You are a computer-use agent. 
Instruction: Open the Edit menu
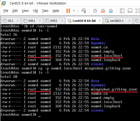pyautogui.click(x=15, y=11)
